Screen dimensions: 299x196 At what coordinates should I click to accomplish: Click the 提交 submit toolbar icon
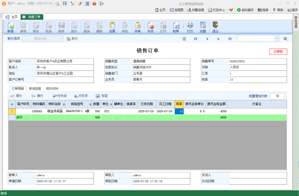(74, 27)
